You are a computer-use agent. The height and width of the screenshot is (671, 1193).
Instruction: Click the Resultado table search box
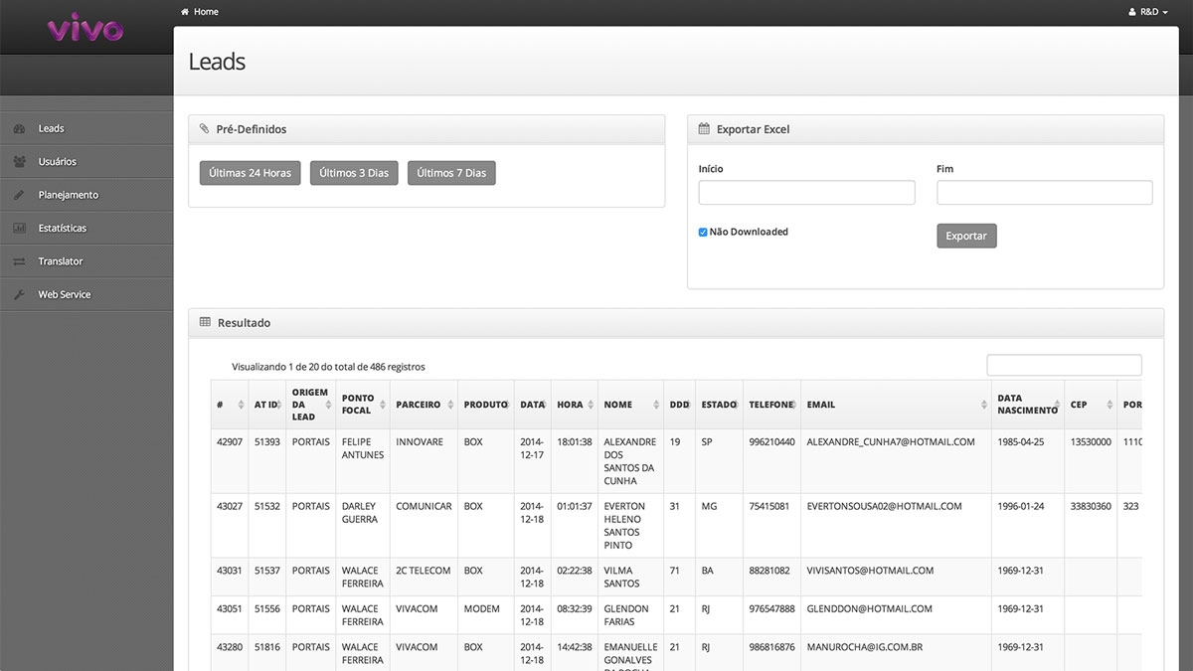coord(1064,365)
